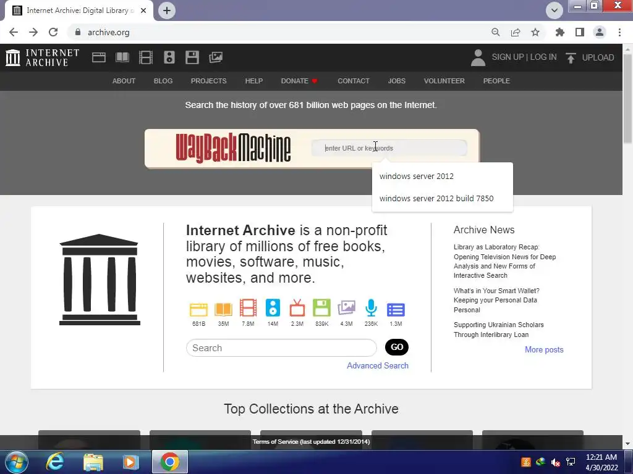The height and width of the screenshot is (474, 633).
Task: Click the user avatar icon near Sign Up
Action: coord(478,57)
